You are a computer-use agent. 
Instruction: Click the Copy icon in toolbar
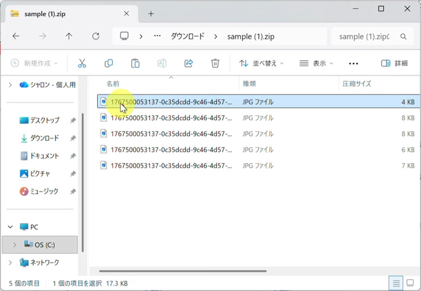click(109, 63)
